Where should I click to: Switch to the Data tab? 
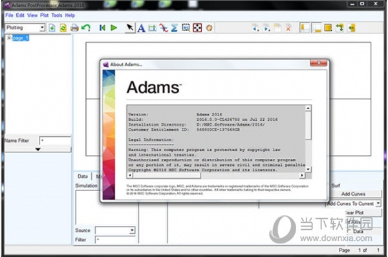(x=83, y=176)
